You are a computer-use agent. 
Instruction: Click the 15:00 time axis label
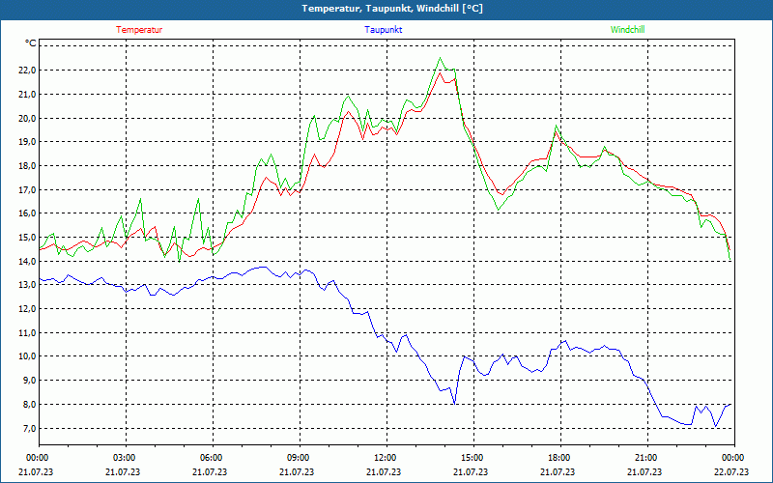[472, 458]
